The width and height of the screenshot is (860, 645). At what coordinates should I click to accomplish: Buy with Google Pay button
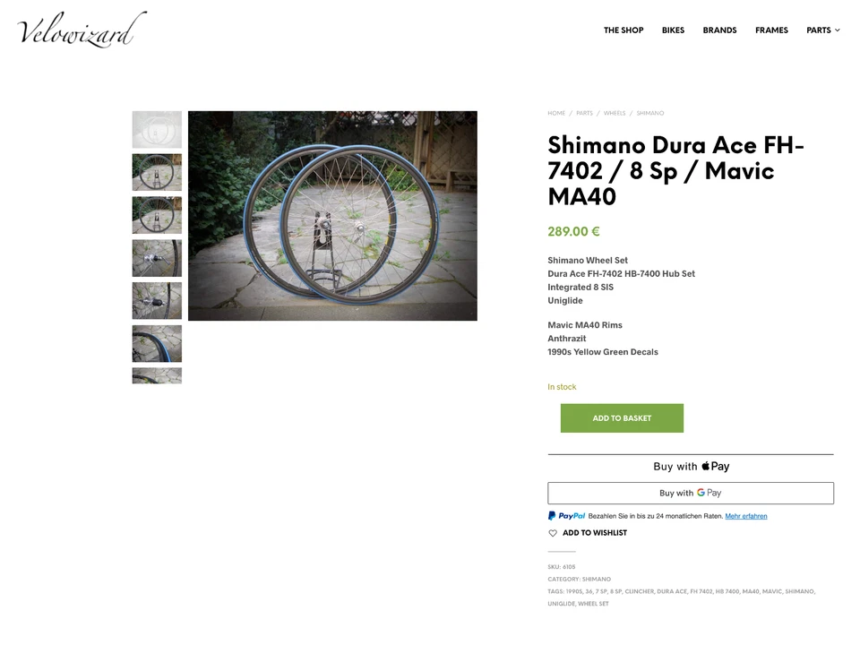click(691, 493)
